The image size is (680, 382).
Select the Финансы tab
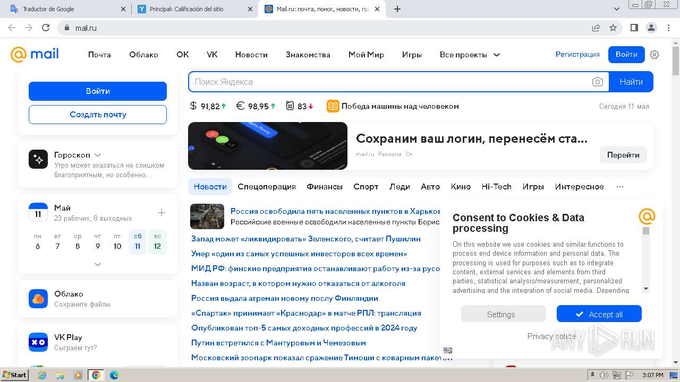point(325,187)
